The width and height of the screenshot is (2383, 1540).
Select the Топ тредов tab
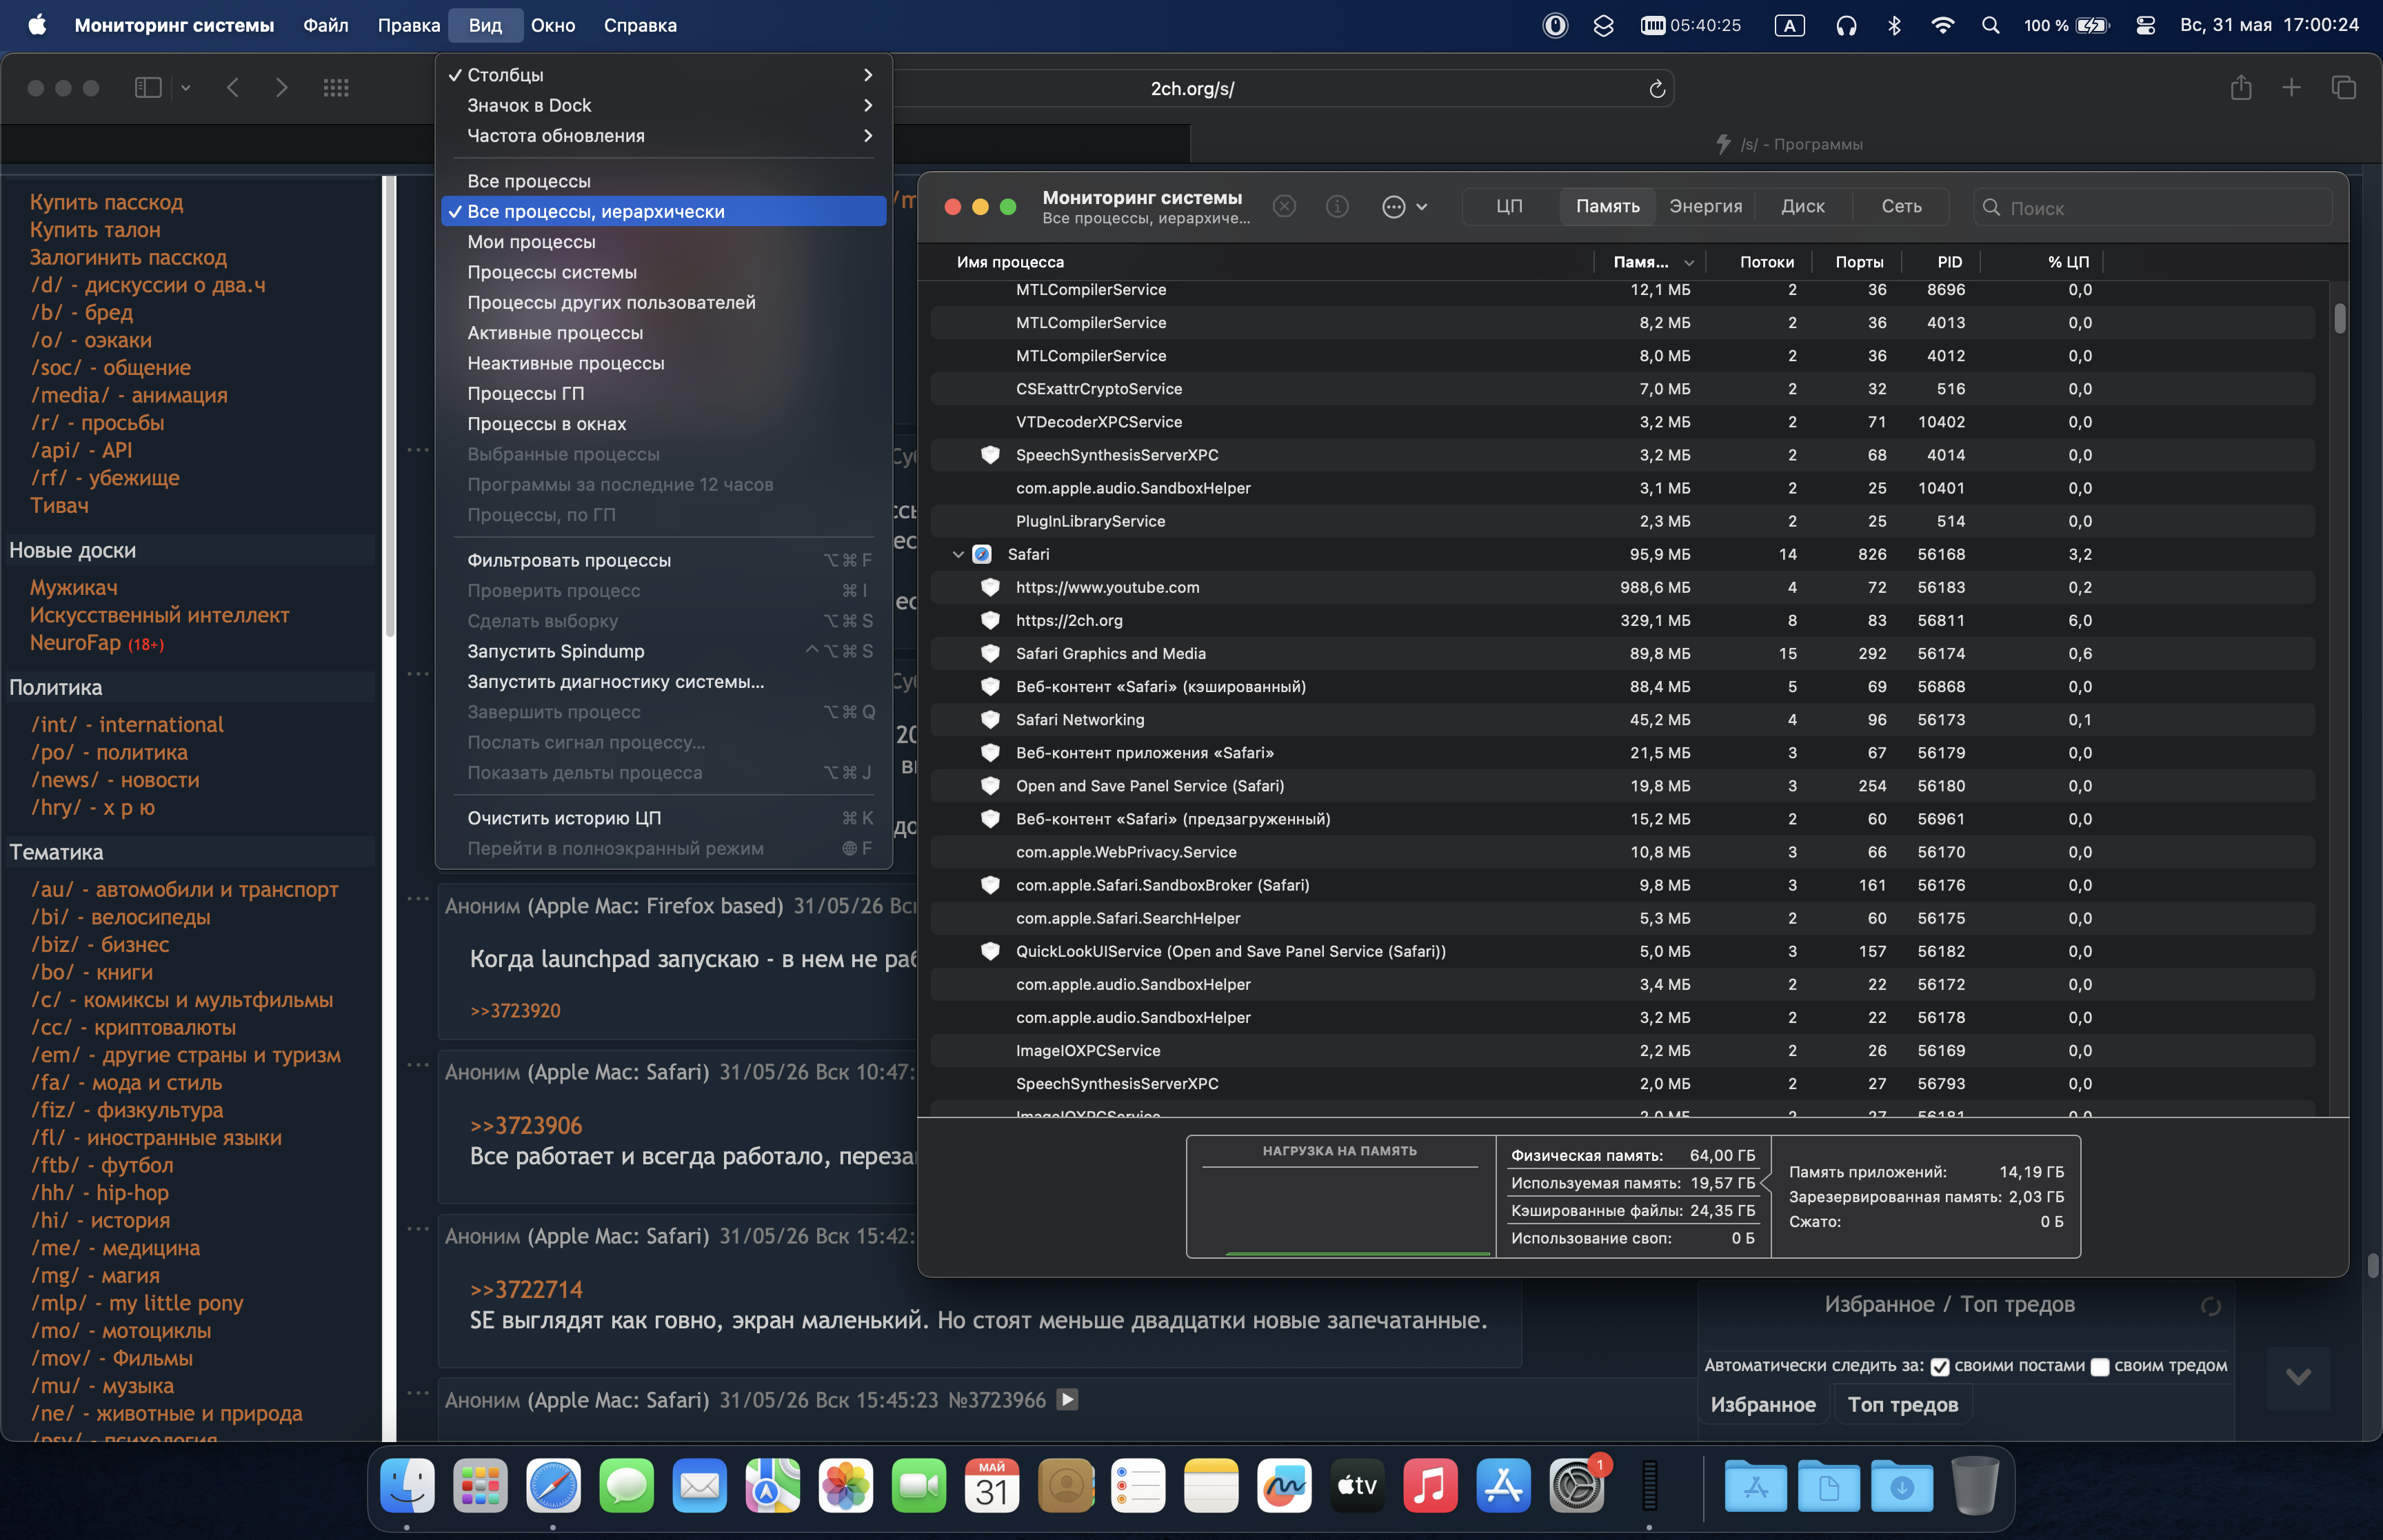coord(1902,1404)
